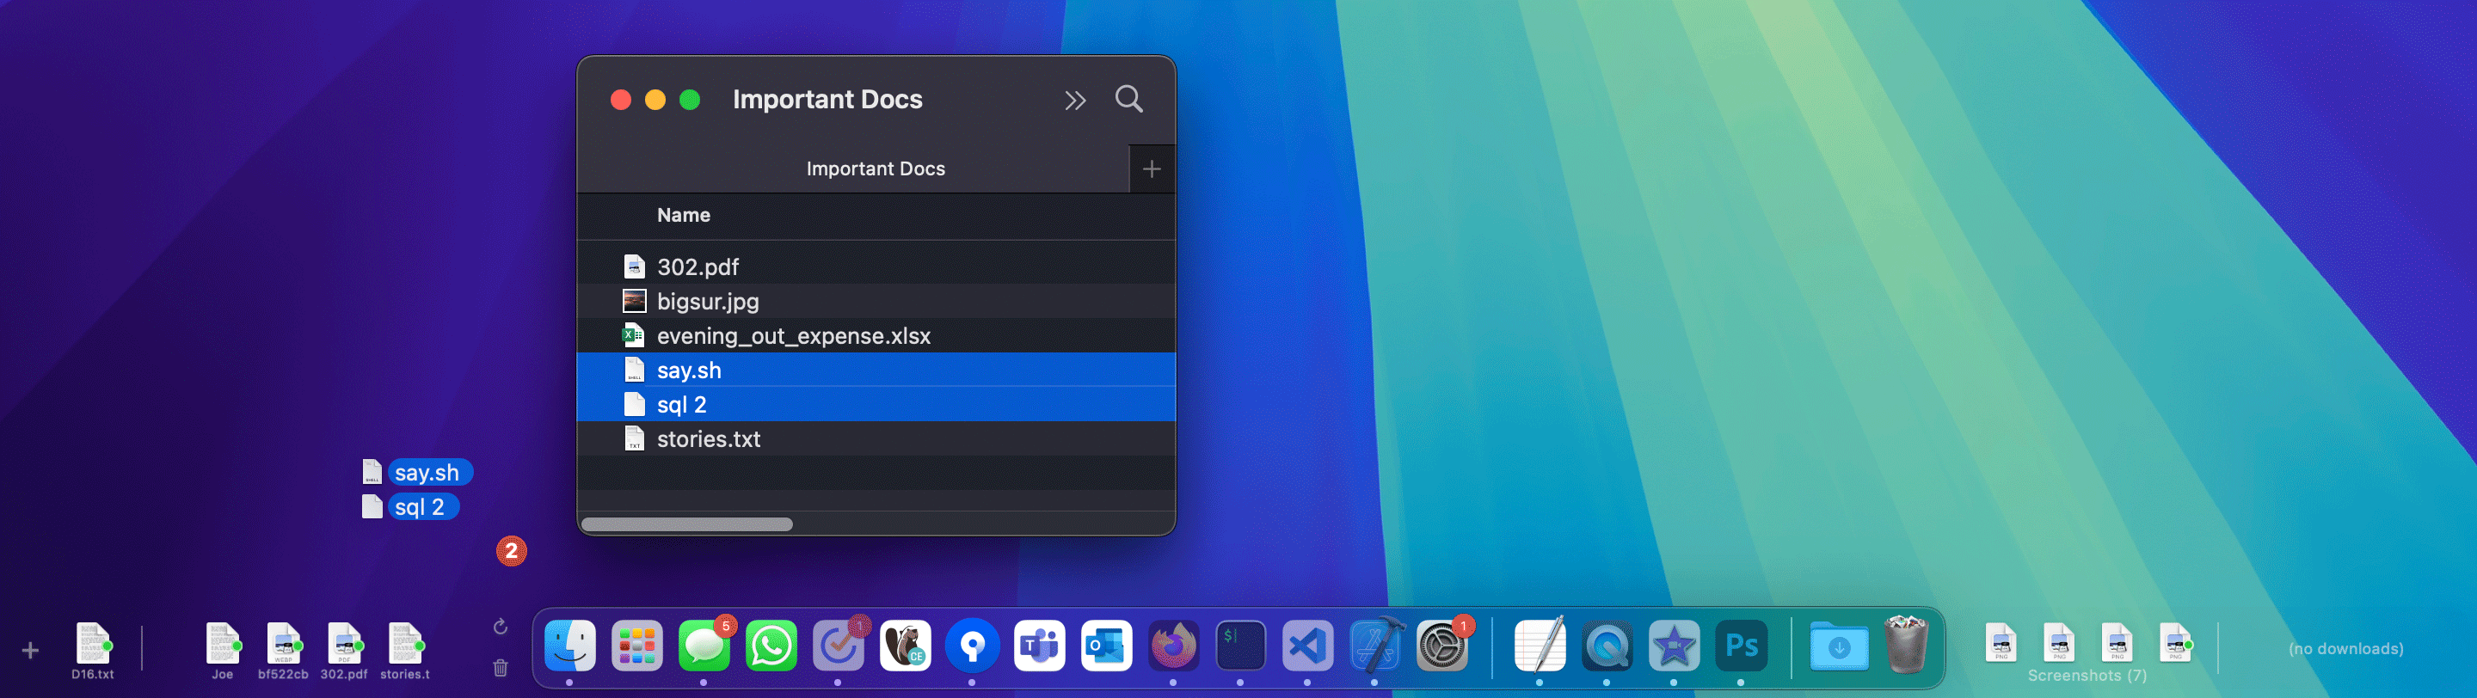Launch TextEdit from the Dock
The width and height of the screenshot is (2477, 698).
1540,645
